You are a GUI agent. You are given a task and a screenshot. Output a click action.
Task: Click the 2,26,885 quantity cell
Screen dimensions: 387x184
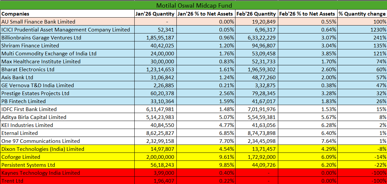pyautogui.click(x=155, y=85)
